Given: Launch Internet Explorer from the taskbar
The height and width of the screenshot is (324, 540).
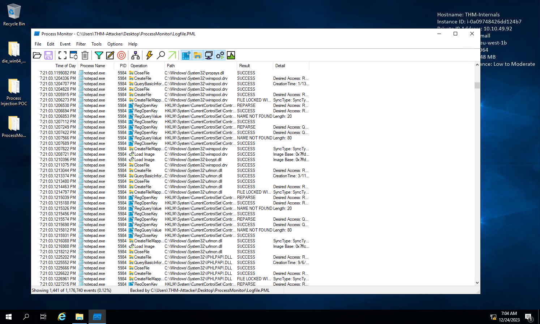Looking at the screenshot, I should click(x=62, y=317).
